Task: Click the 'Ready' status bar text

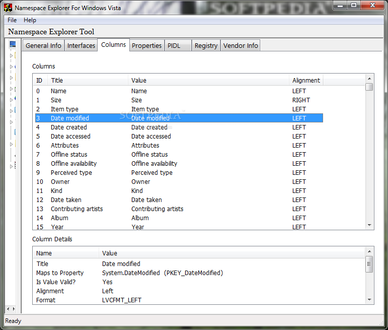Action: [x=13, y=321]
